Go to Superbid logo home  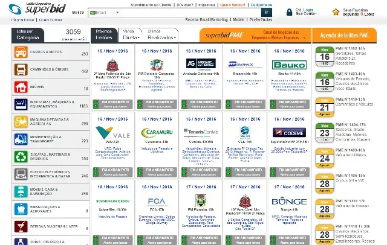pos(37,8)
